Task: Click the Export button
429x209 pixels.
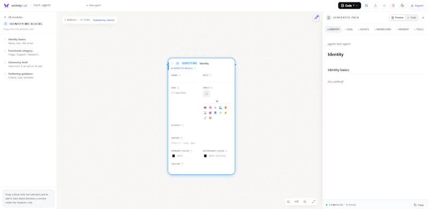Action: (417, 5)
